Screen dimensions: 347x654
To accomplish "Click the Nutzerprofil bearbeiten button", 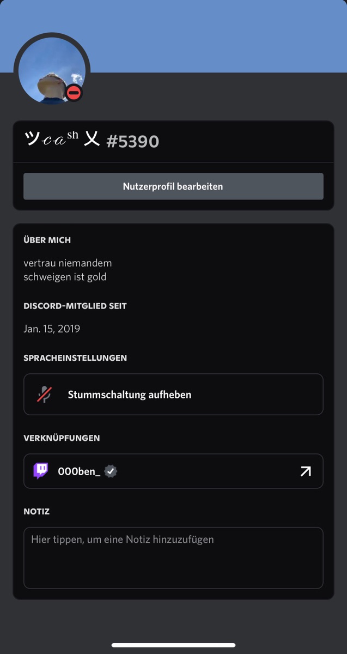I will pyautogui.click(x=173, y=186).
